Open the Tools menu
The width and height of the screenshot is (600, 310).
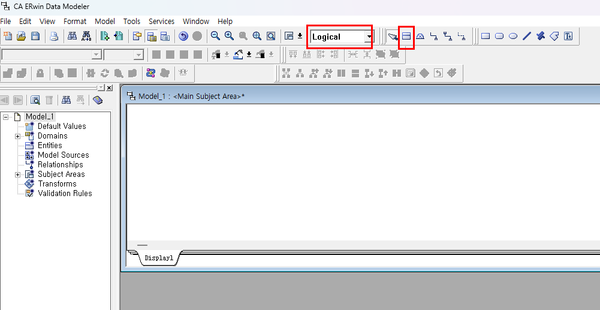132,22
